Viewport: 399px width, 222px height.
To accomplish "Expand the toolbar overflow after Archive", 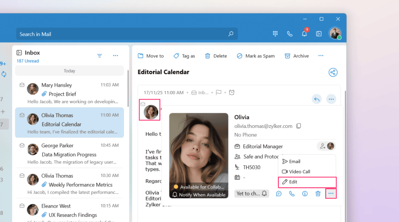I will [x=321, y=56].
